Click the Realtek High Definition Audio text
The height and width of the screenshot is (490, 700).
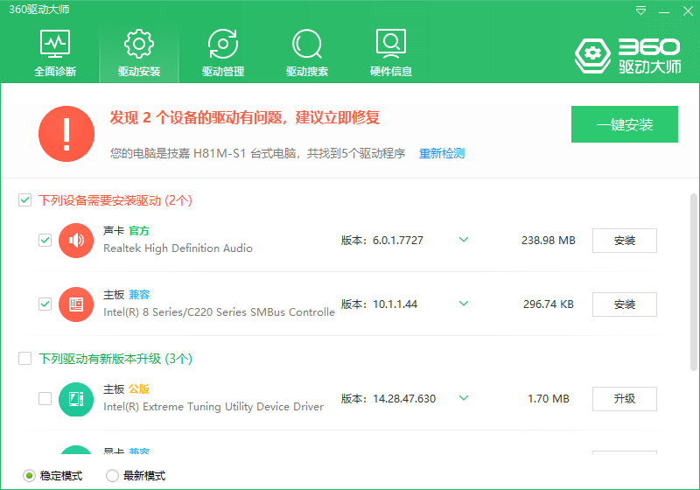178,248
